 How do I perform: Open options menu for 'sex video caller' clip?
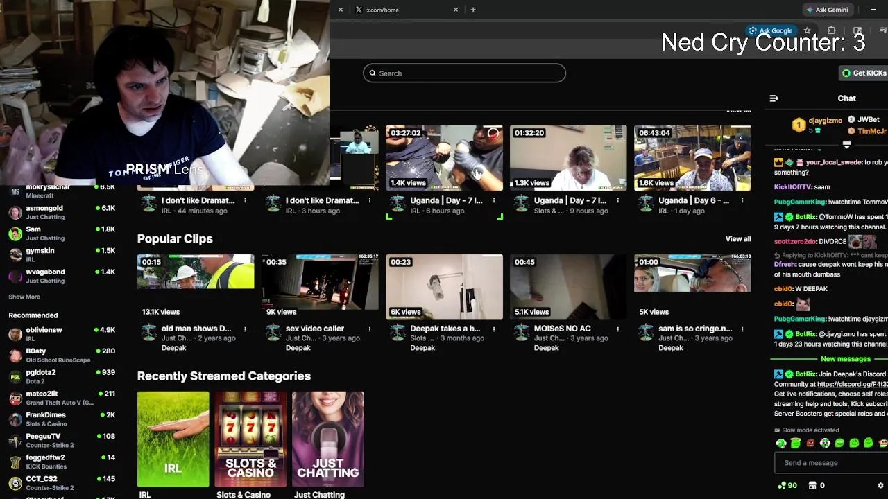pos(369,329)
